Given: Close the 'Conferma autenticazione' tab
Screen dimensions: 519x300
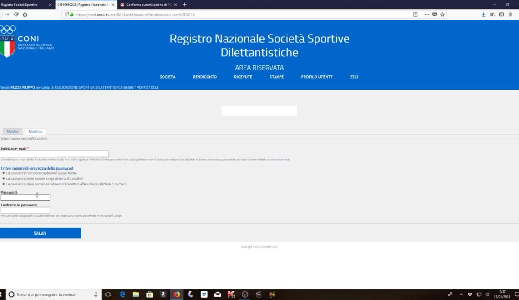Looking at the screenshot, I should pyautogui.click(x=175, y=5).
